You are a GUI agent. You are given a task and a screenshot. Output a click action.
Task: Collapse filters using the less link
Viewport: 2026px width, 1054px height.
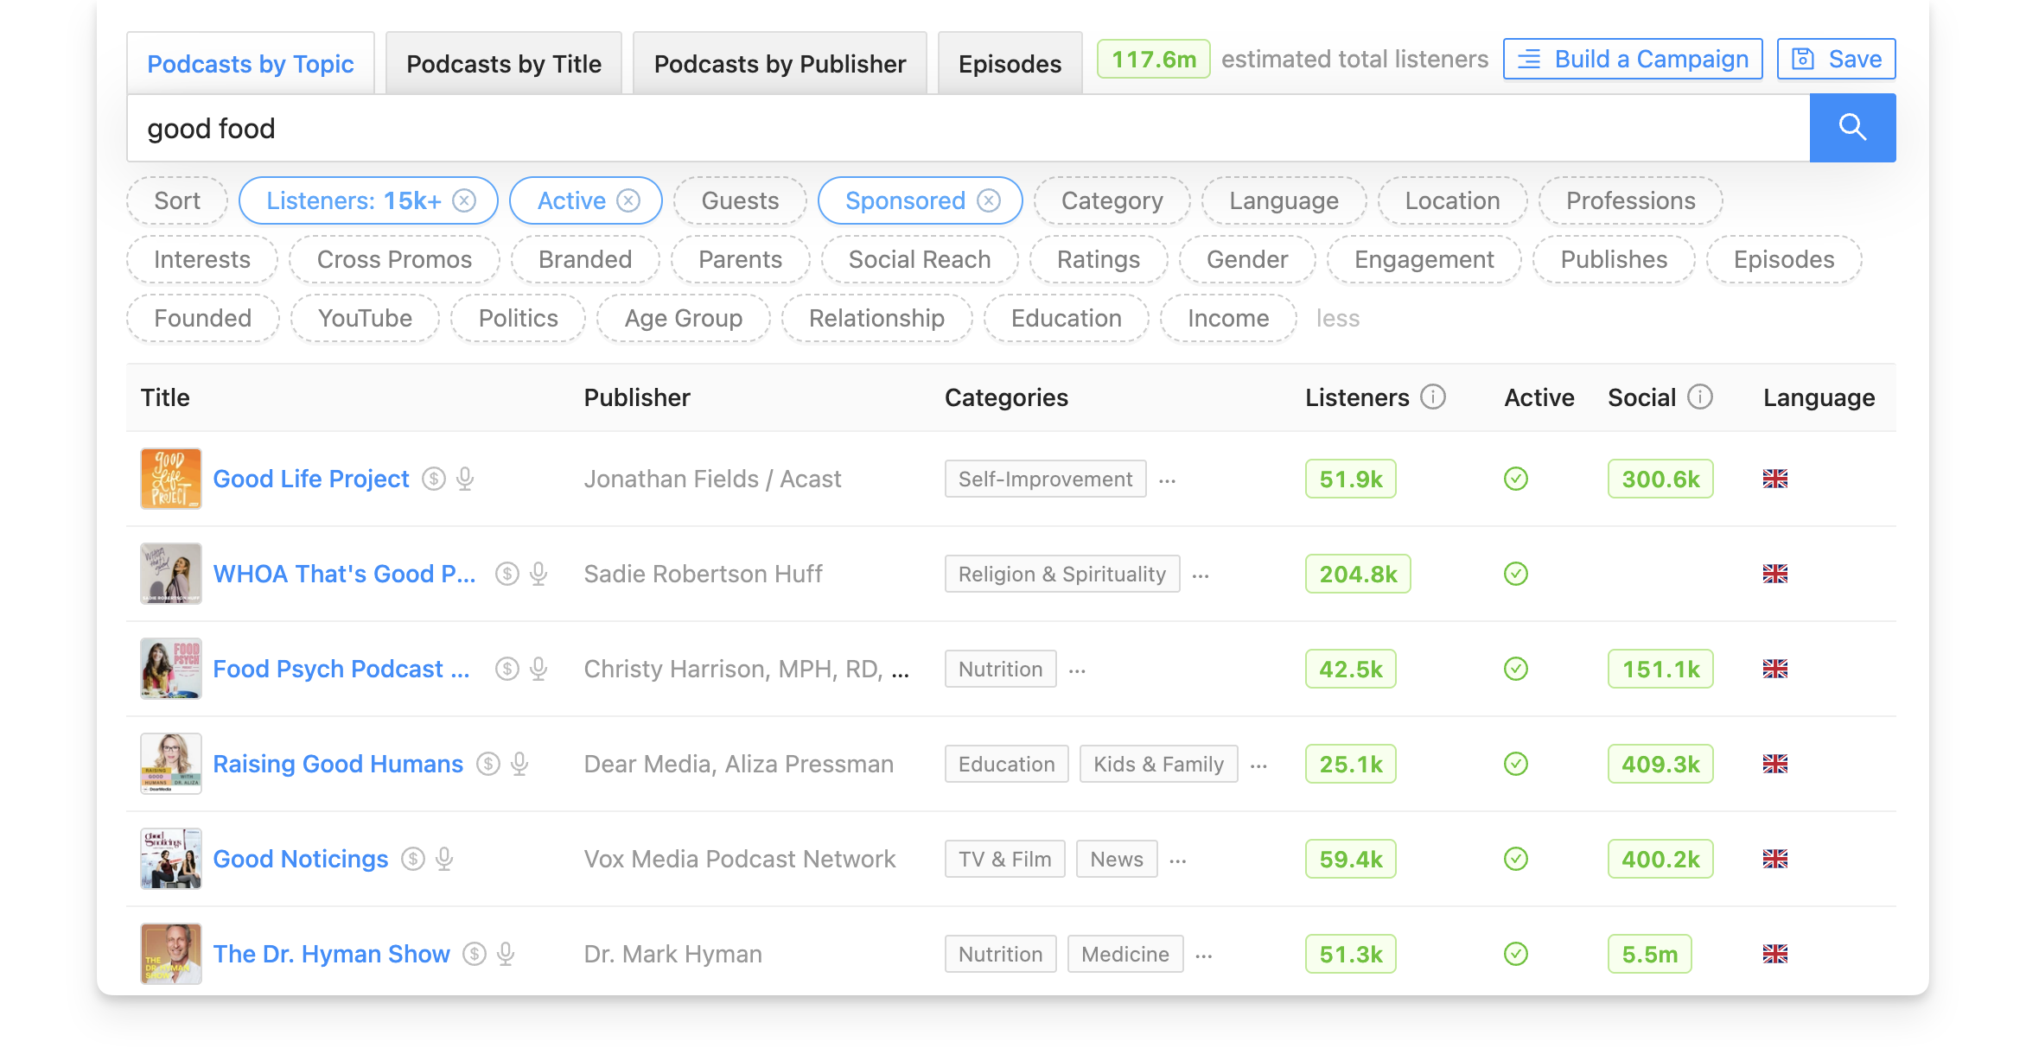pyautogui.click(x=1338, y=318)
